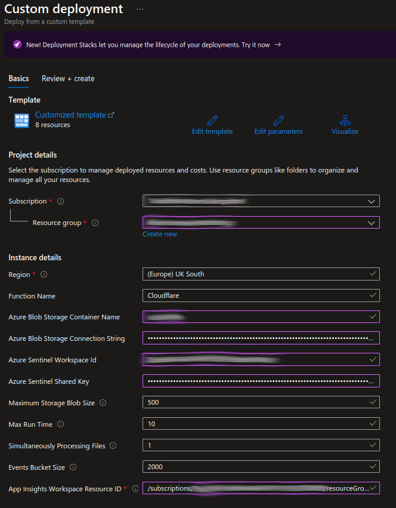Expand the Resource group dropdown
This screenshot has width=396, height=508.
click(x=261, y=223)
